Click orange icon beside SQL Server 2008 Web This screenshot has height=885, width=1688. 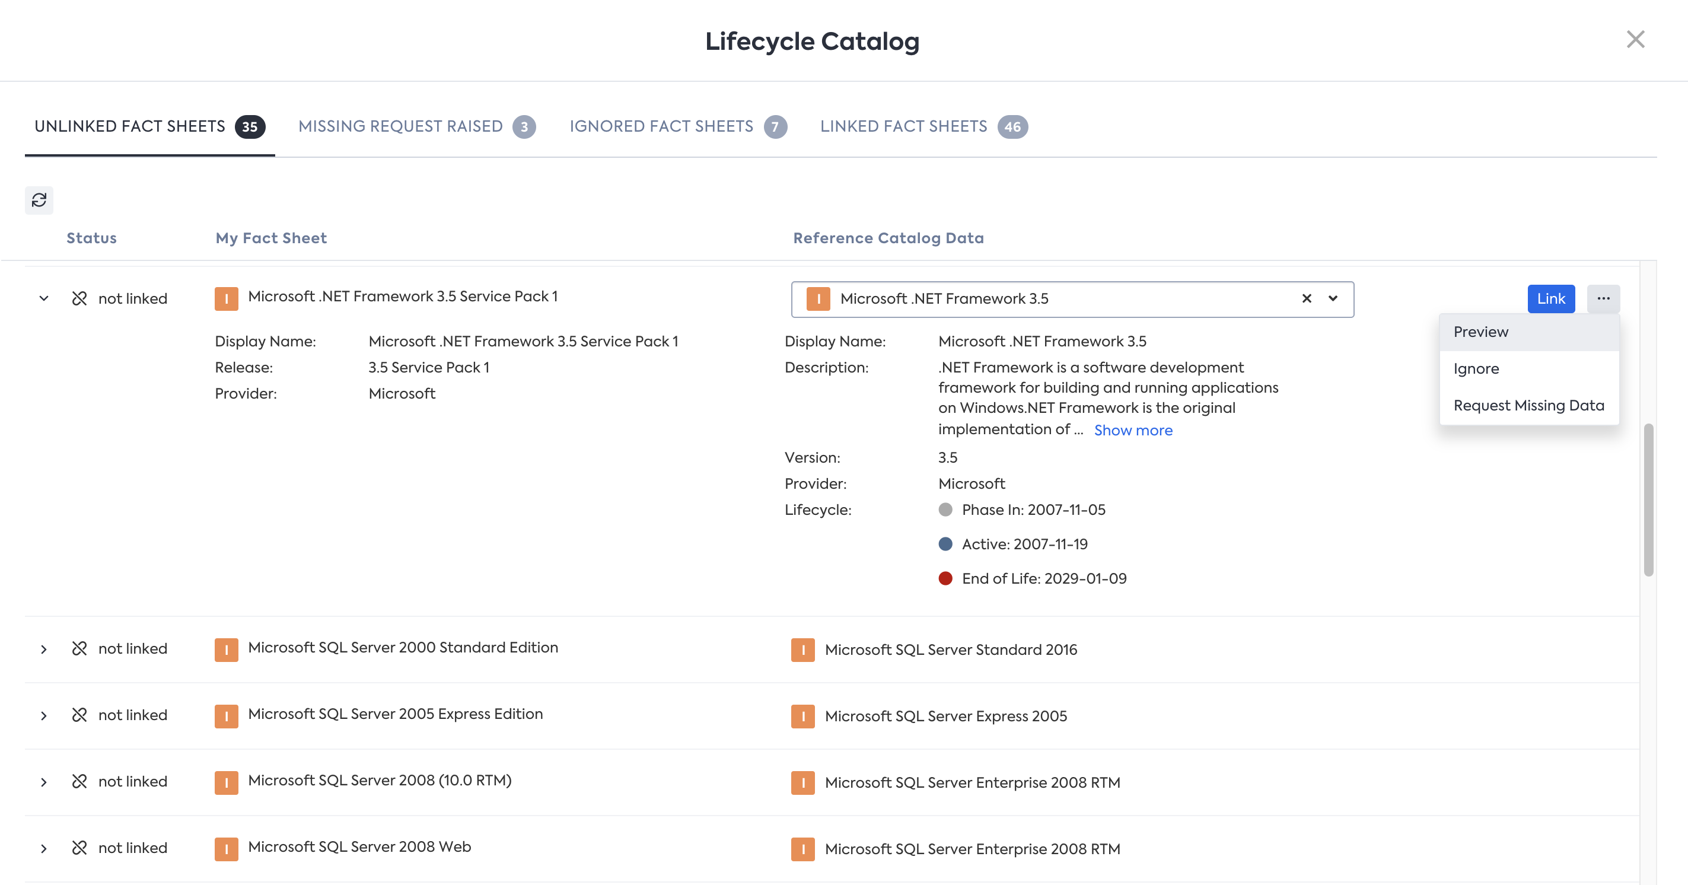click(x=227, y=849)
